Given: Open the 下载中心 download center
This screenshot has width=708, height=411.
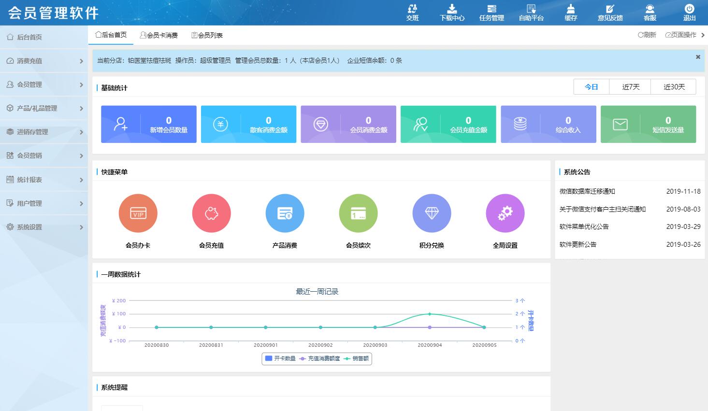Looking at the screenshot, I should pyautogui.click(x=452, y=13).
